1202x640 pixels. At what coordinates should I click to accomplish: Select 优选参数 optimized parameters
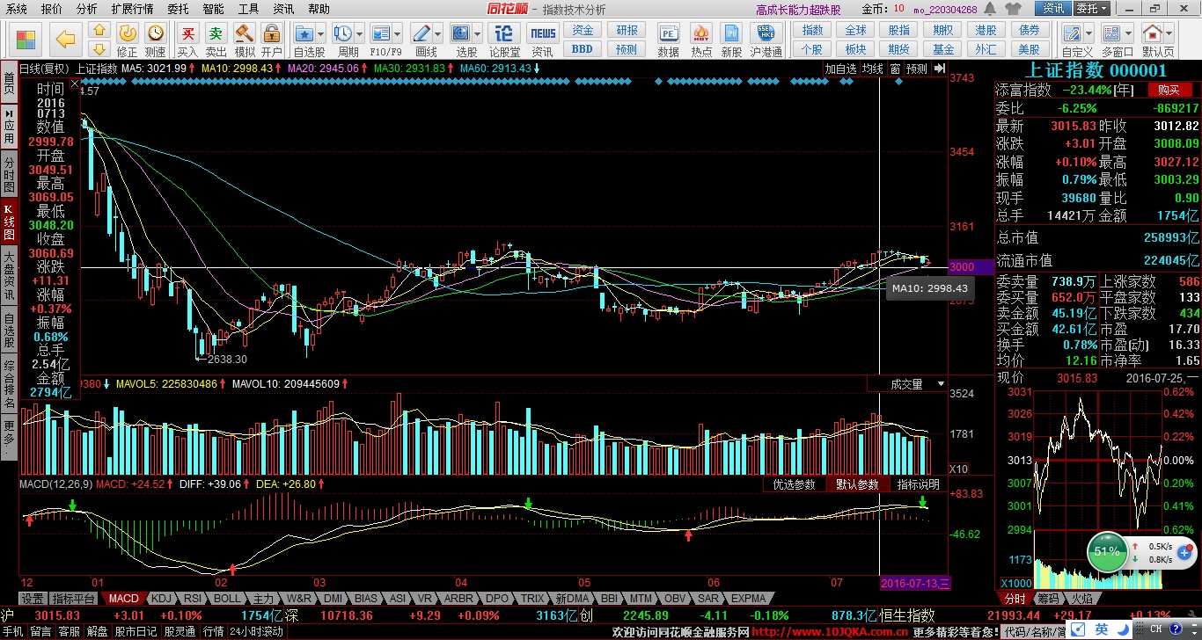795,484
